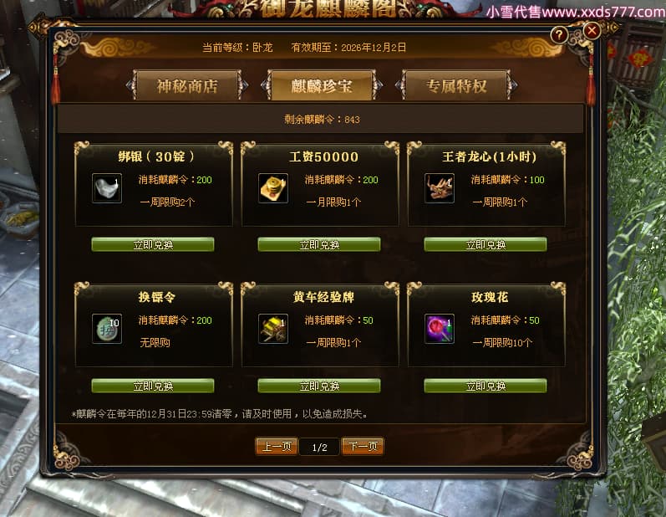Click the 1/2 page indicator field
The height and width of the screenshot is (517, 666).
click(319, 448)
